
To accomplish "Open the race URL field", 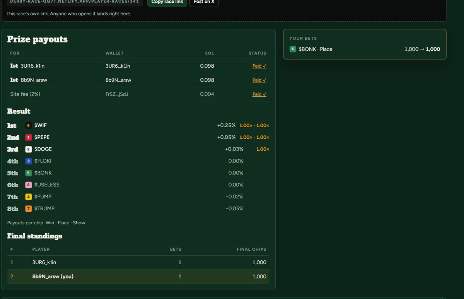I will (75, 2).
